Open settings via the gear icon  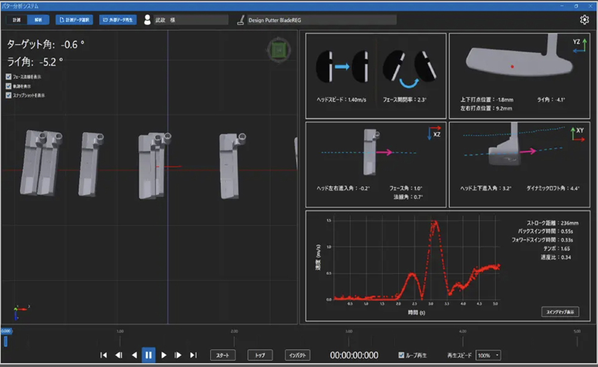pos(584,20)
